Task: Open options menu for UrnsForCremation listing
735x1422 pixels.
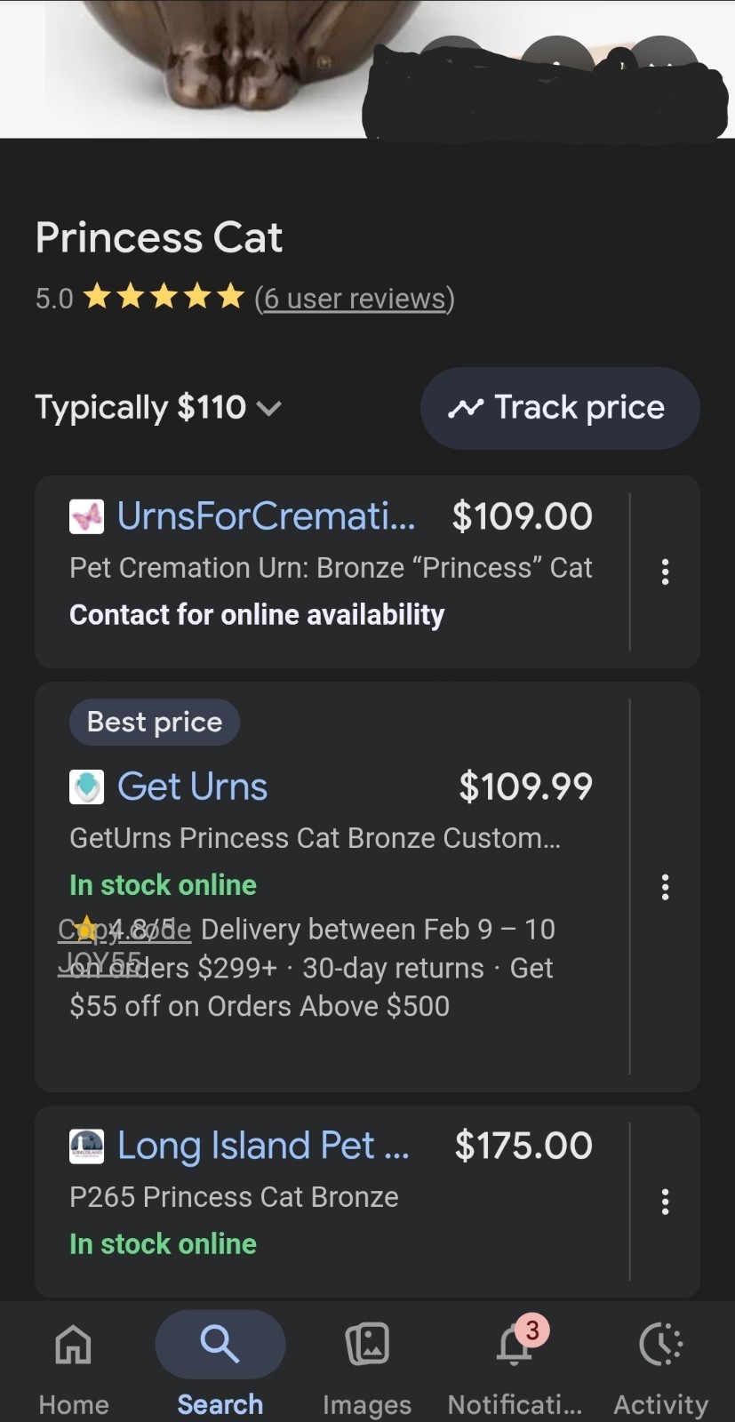Action: [665, 571]
